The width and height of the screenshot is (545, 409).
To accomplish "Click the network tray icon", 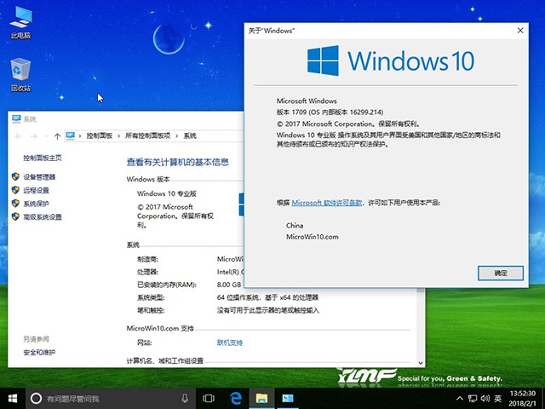I will [x=472, y=399].
